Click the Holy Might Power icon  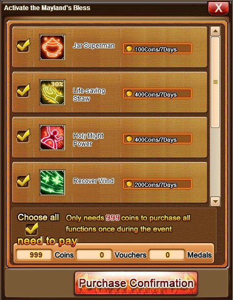pos(52,138)
